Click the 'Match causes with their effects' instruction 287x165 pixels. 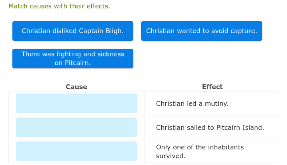click(59, 6)
